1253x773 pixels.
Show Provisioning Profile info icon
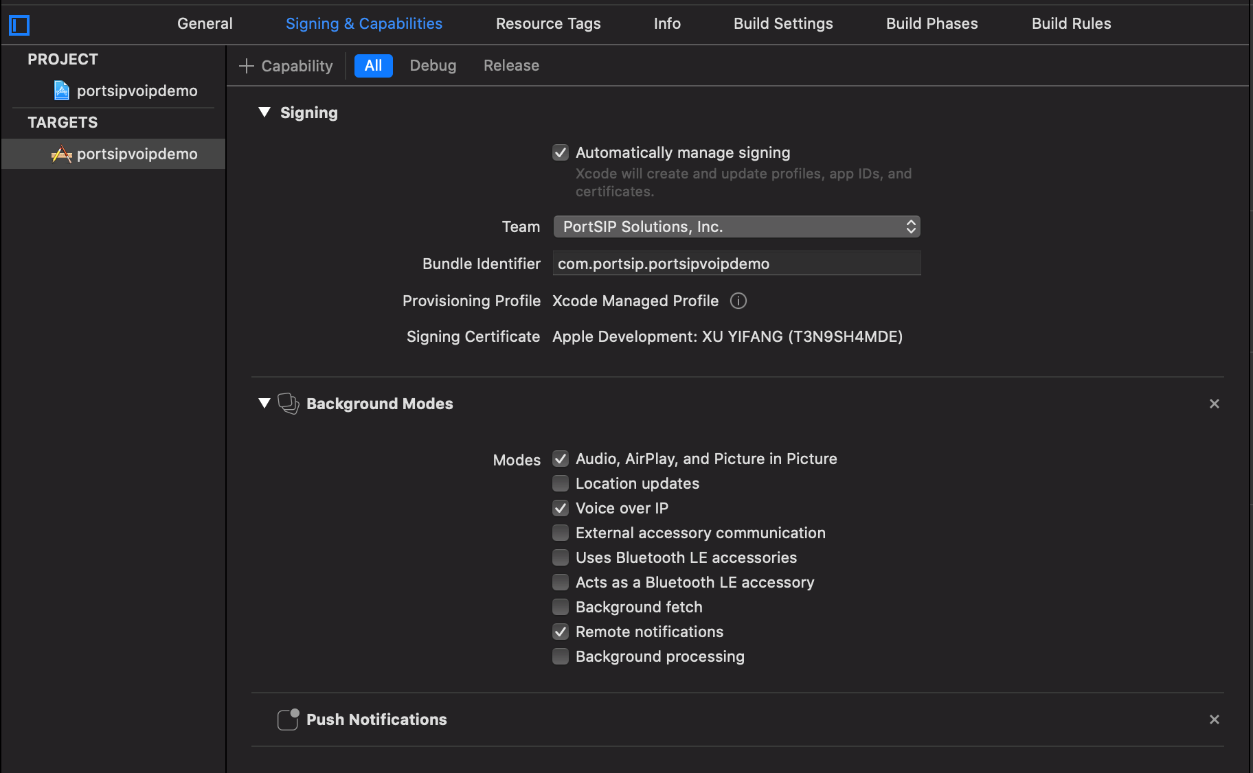pyautogui.click(x=738, y=301)
